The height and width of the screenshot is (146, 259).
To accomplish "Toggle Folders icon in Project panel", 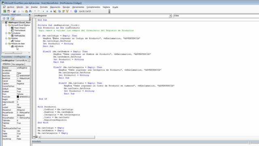I will [x=13, y=18].
